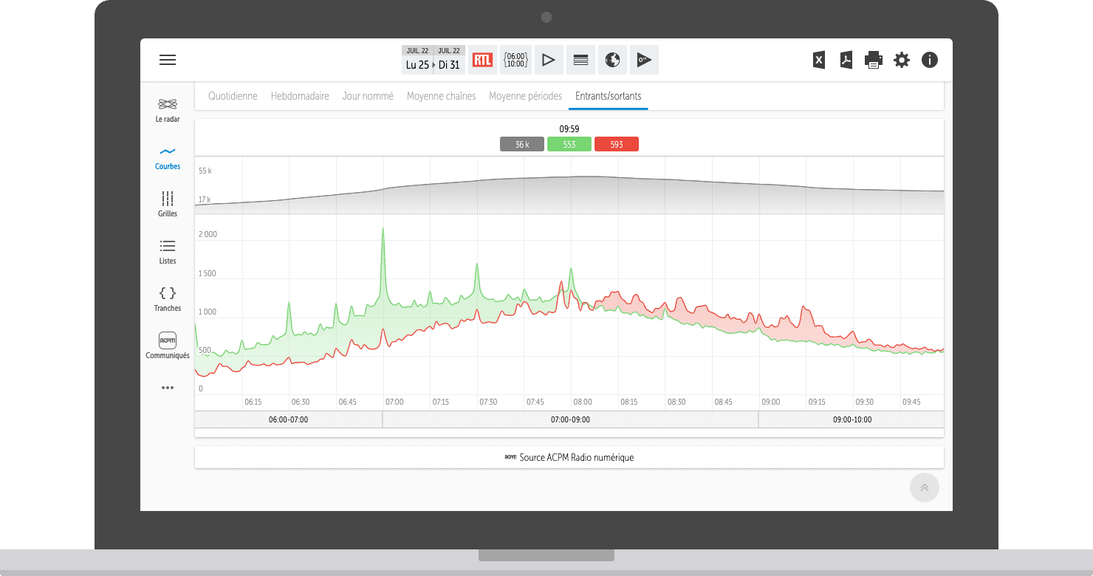Click the 06:15 tick label
This screenshot has height=576, width=1093.
coord(253,402)
